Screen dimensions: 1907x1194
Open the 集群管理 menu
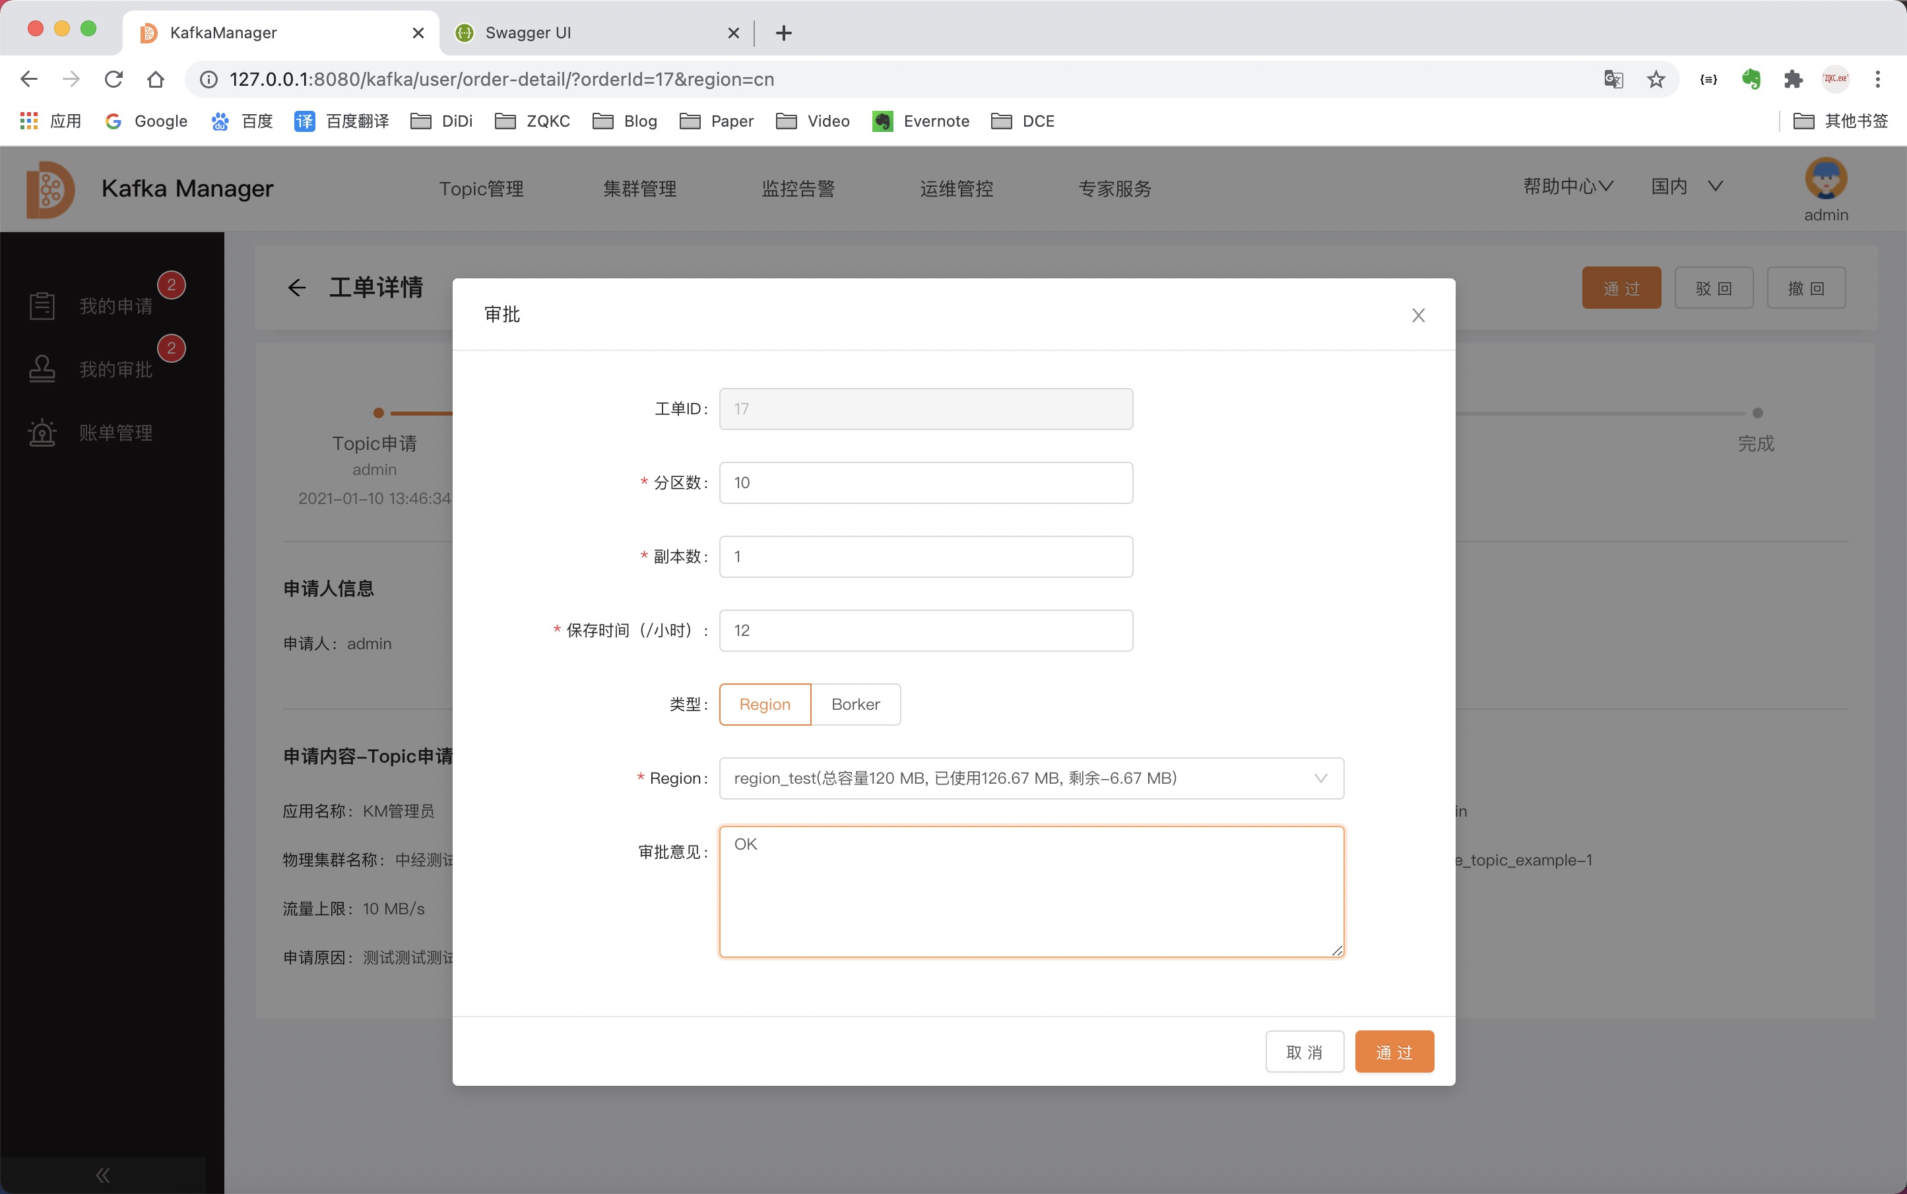tap(639, 189)
